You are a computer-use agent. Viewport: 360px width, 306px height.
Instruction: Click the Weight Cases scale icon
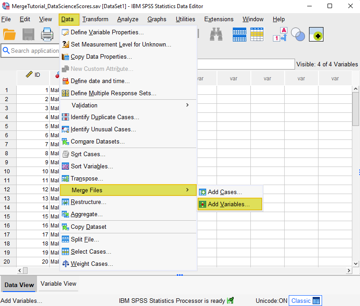tap(65, 264)
